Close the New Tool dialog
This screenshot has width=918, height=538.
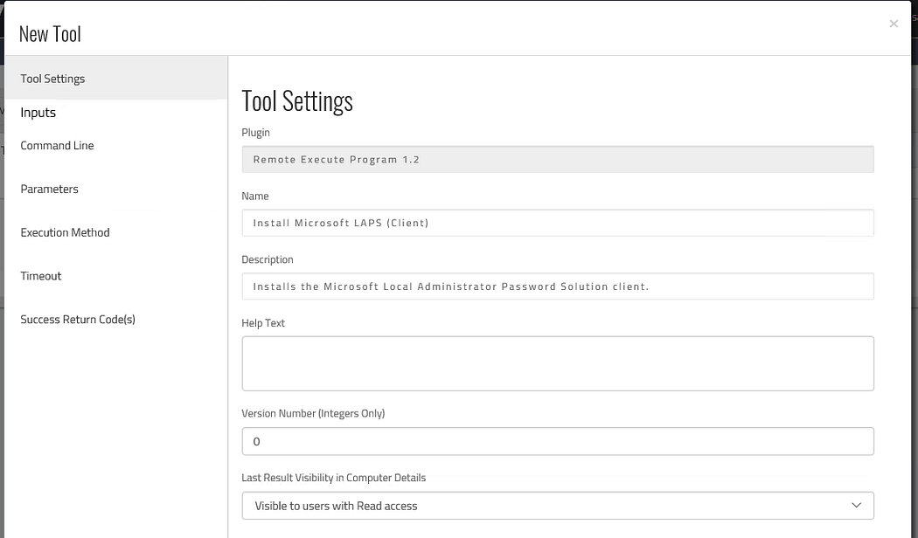point(894,24)
